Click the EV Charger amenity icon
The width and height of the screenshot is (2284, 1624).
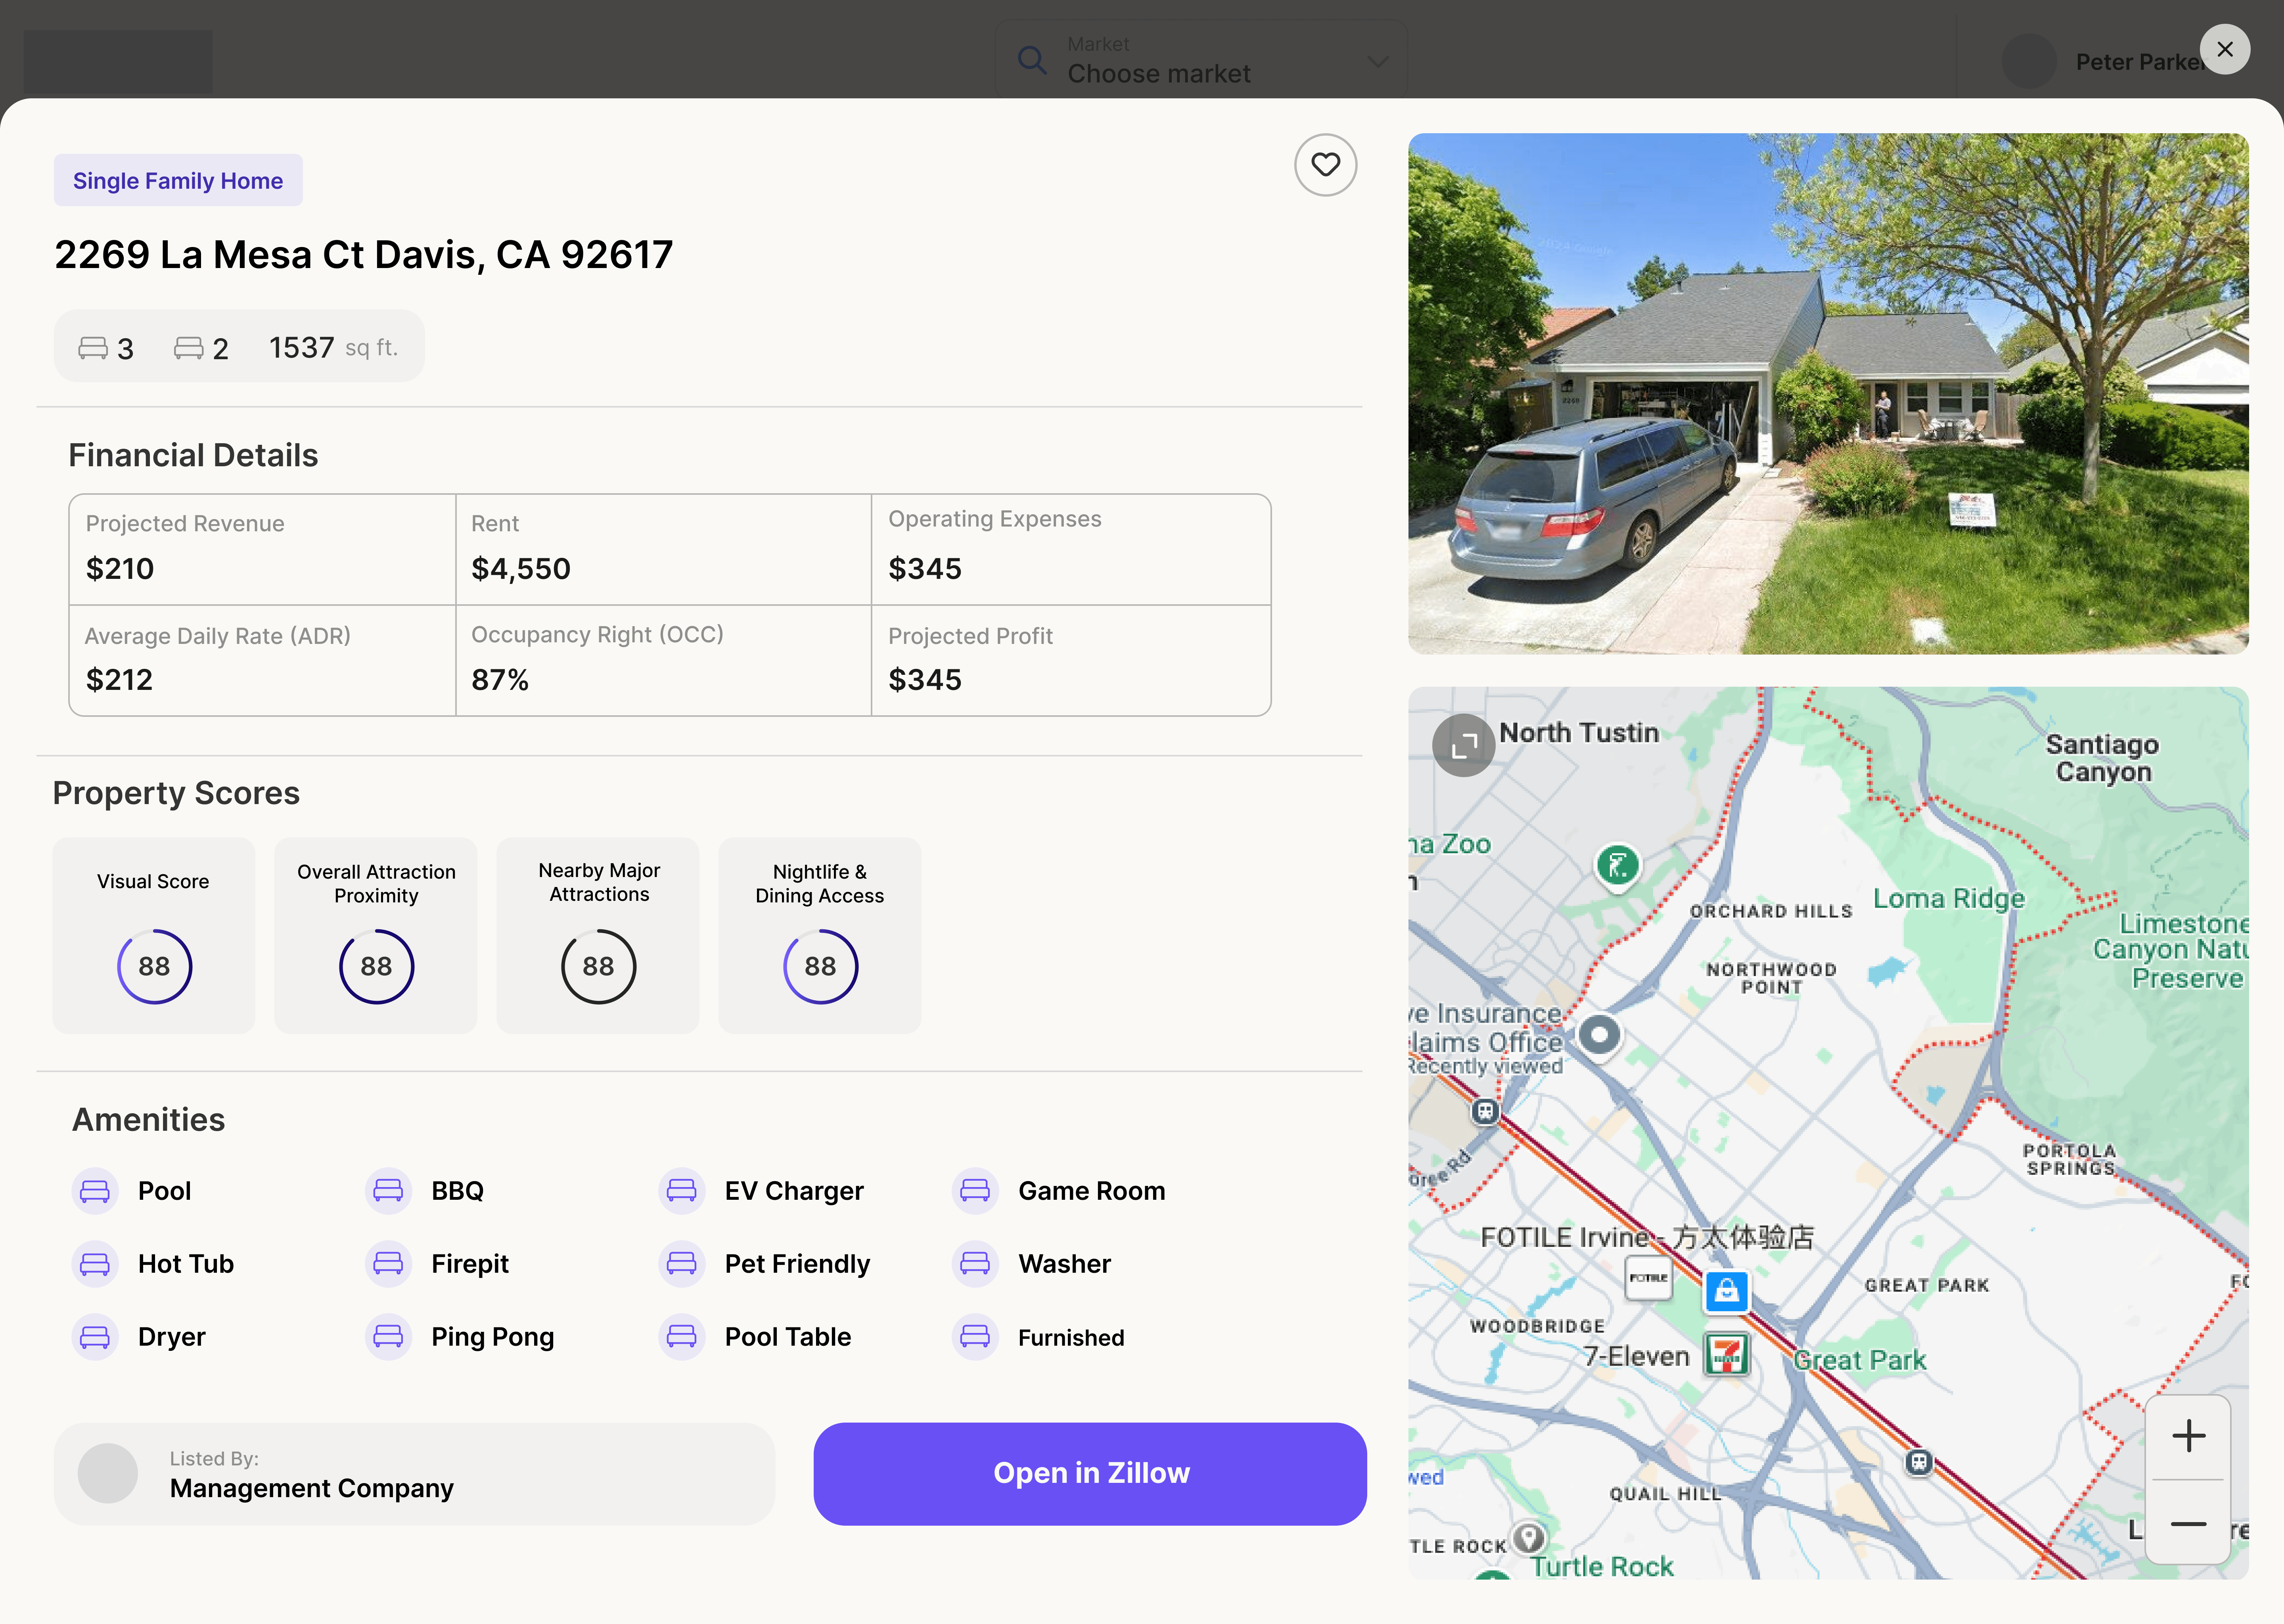point(682,1191)
